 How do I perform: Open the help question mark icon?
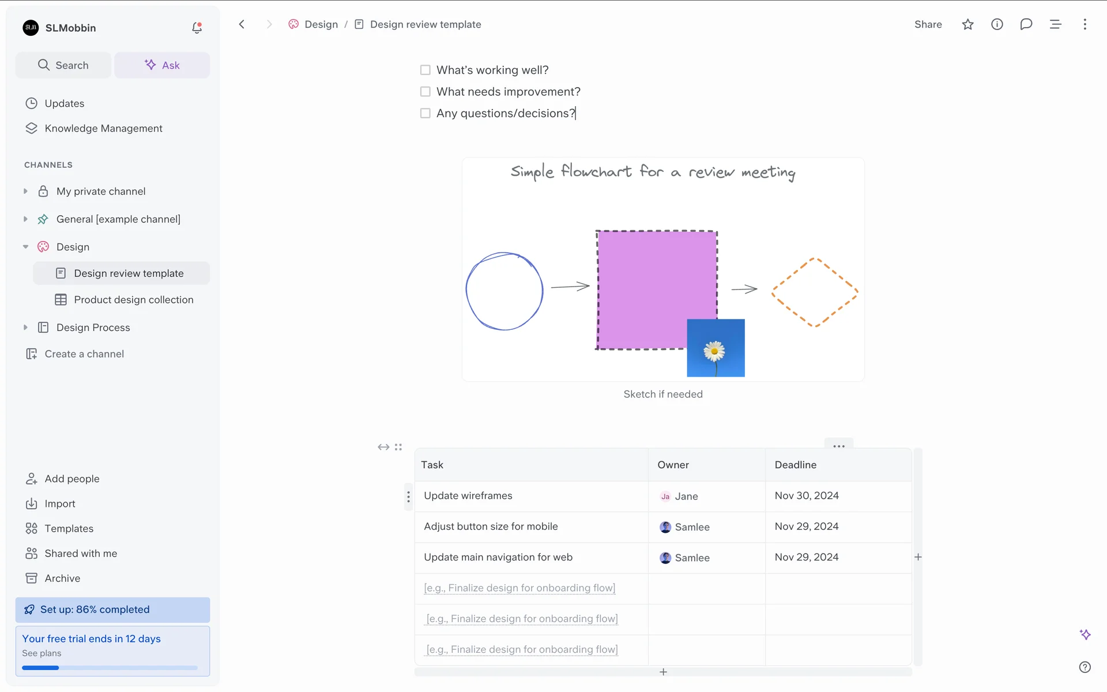point(1085,667)
